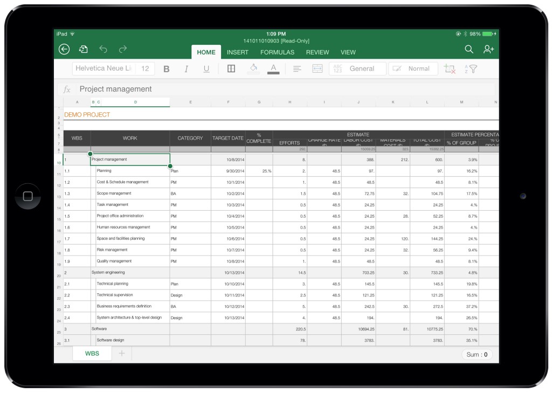This screenshot has width=552, height=393.
Task: Select column D header
Action: (135, 102)
